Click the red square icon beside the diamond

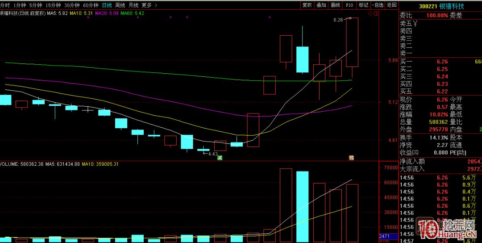tap(375, 14)
